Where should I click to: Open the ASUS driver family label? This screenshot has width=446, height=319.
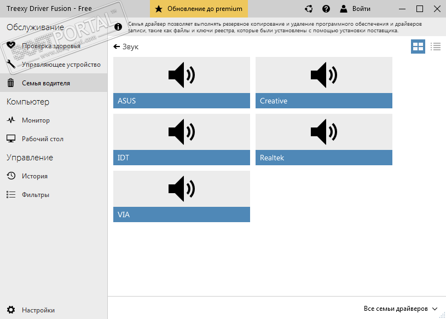pyautogui.click(x=182, y=101)
